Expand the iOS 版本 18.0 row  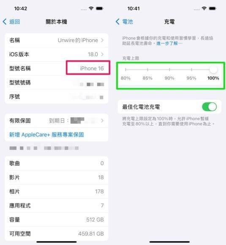[57, 54]
